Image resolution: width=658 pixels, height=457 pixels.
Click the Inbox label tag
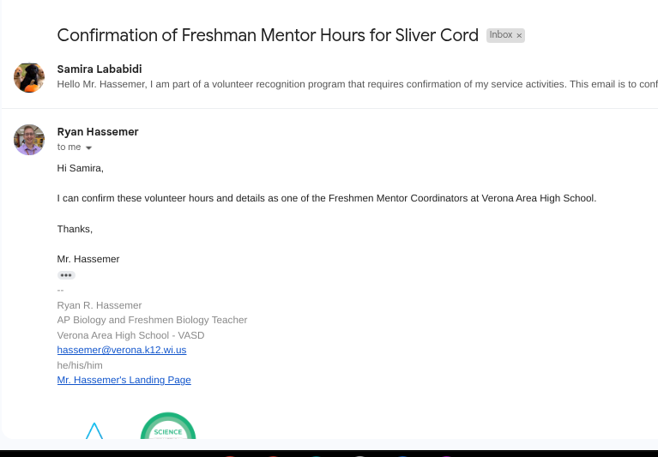coord(501,35)
